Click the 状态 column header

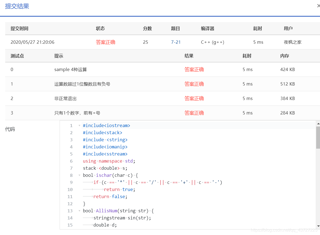[x=100, y=28]
